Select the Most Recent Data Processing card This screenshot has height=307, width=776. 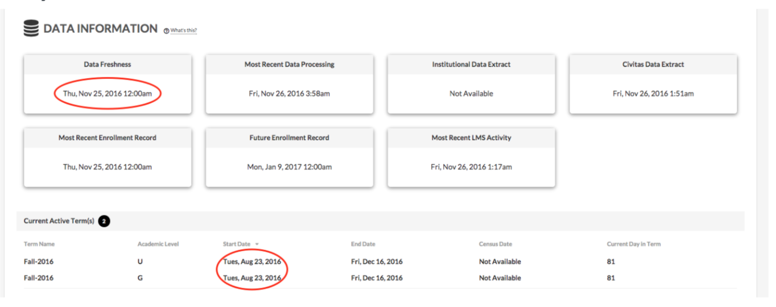tap(289, 84)
